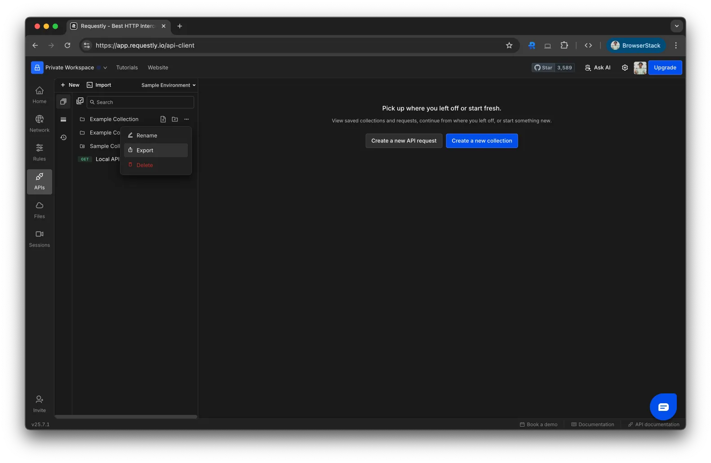Image resolution: width=711 pixels, height=463 pixels.
Task: Add a new request to Example Collection
Action: pyautogui.click(x=163, y=119)
